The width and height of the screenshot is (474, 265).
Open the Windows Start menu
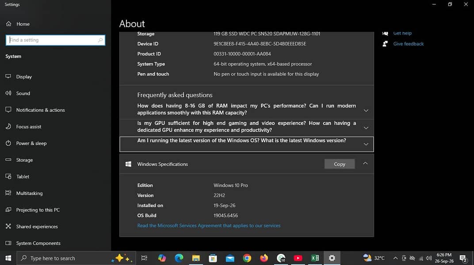pyautogui.click(x=8, y=258)
